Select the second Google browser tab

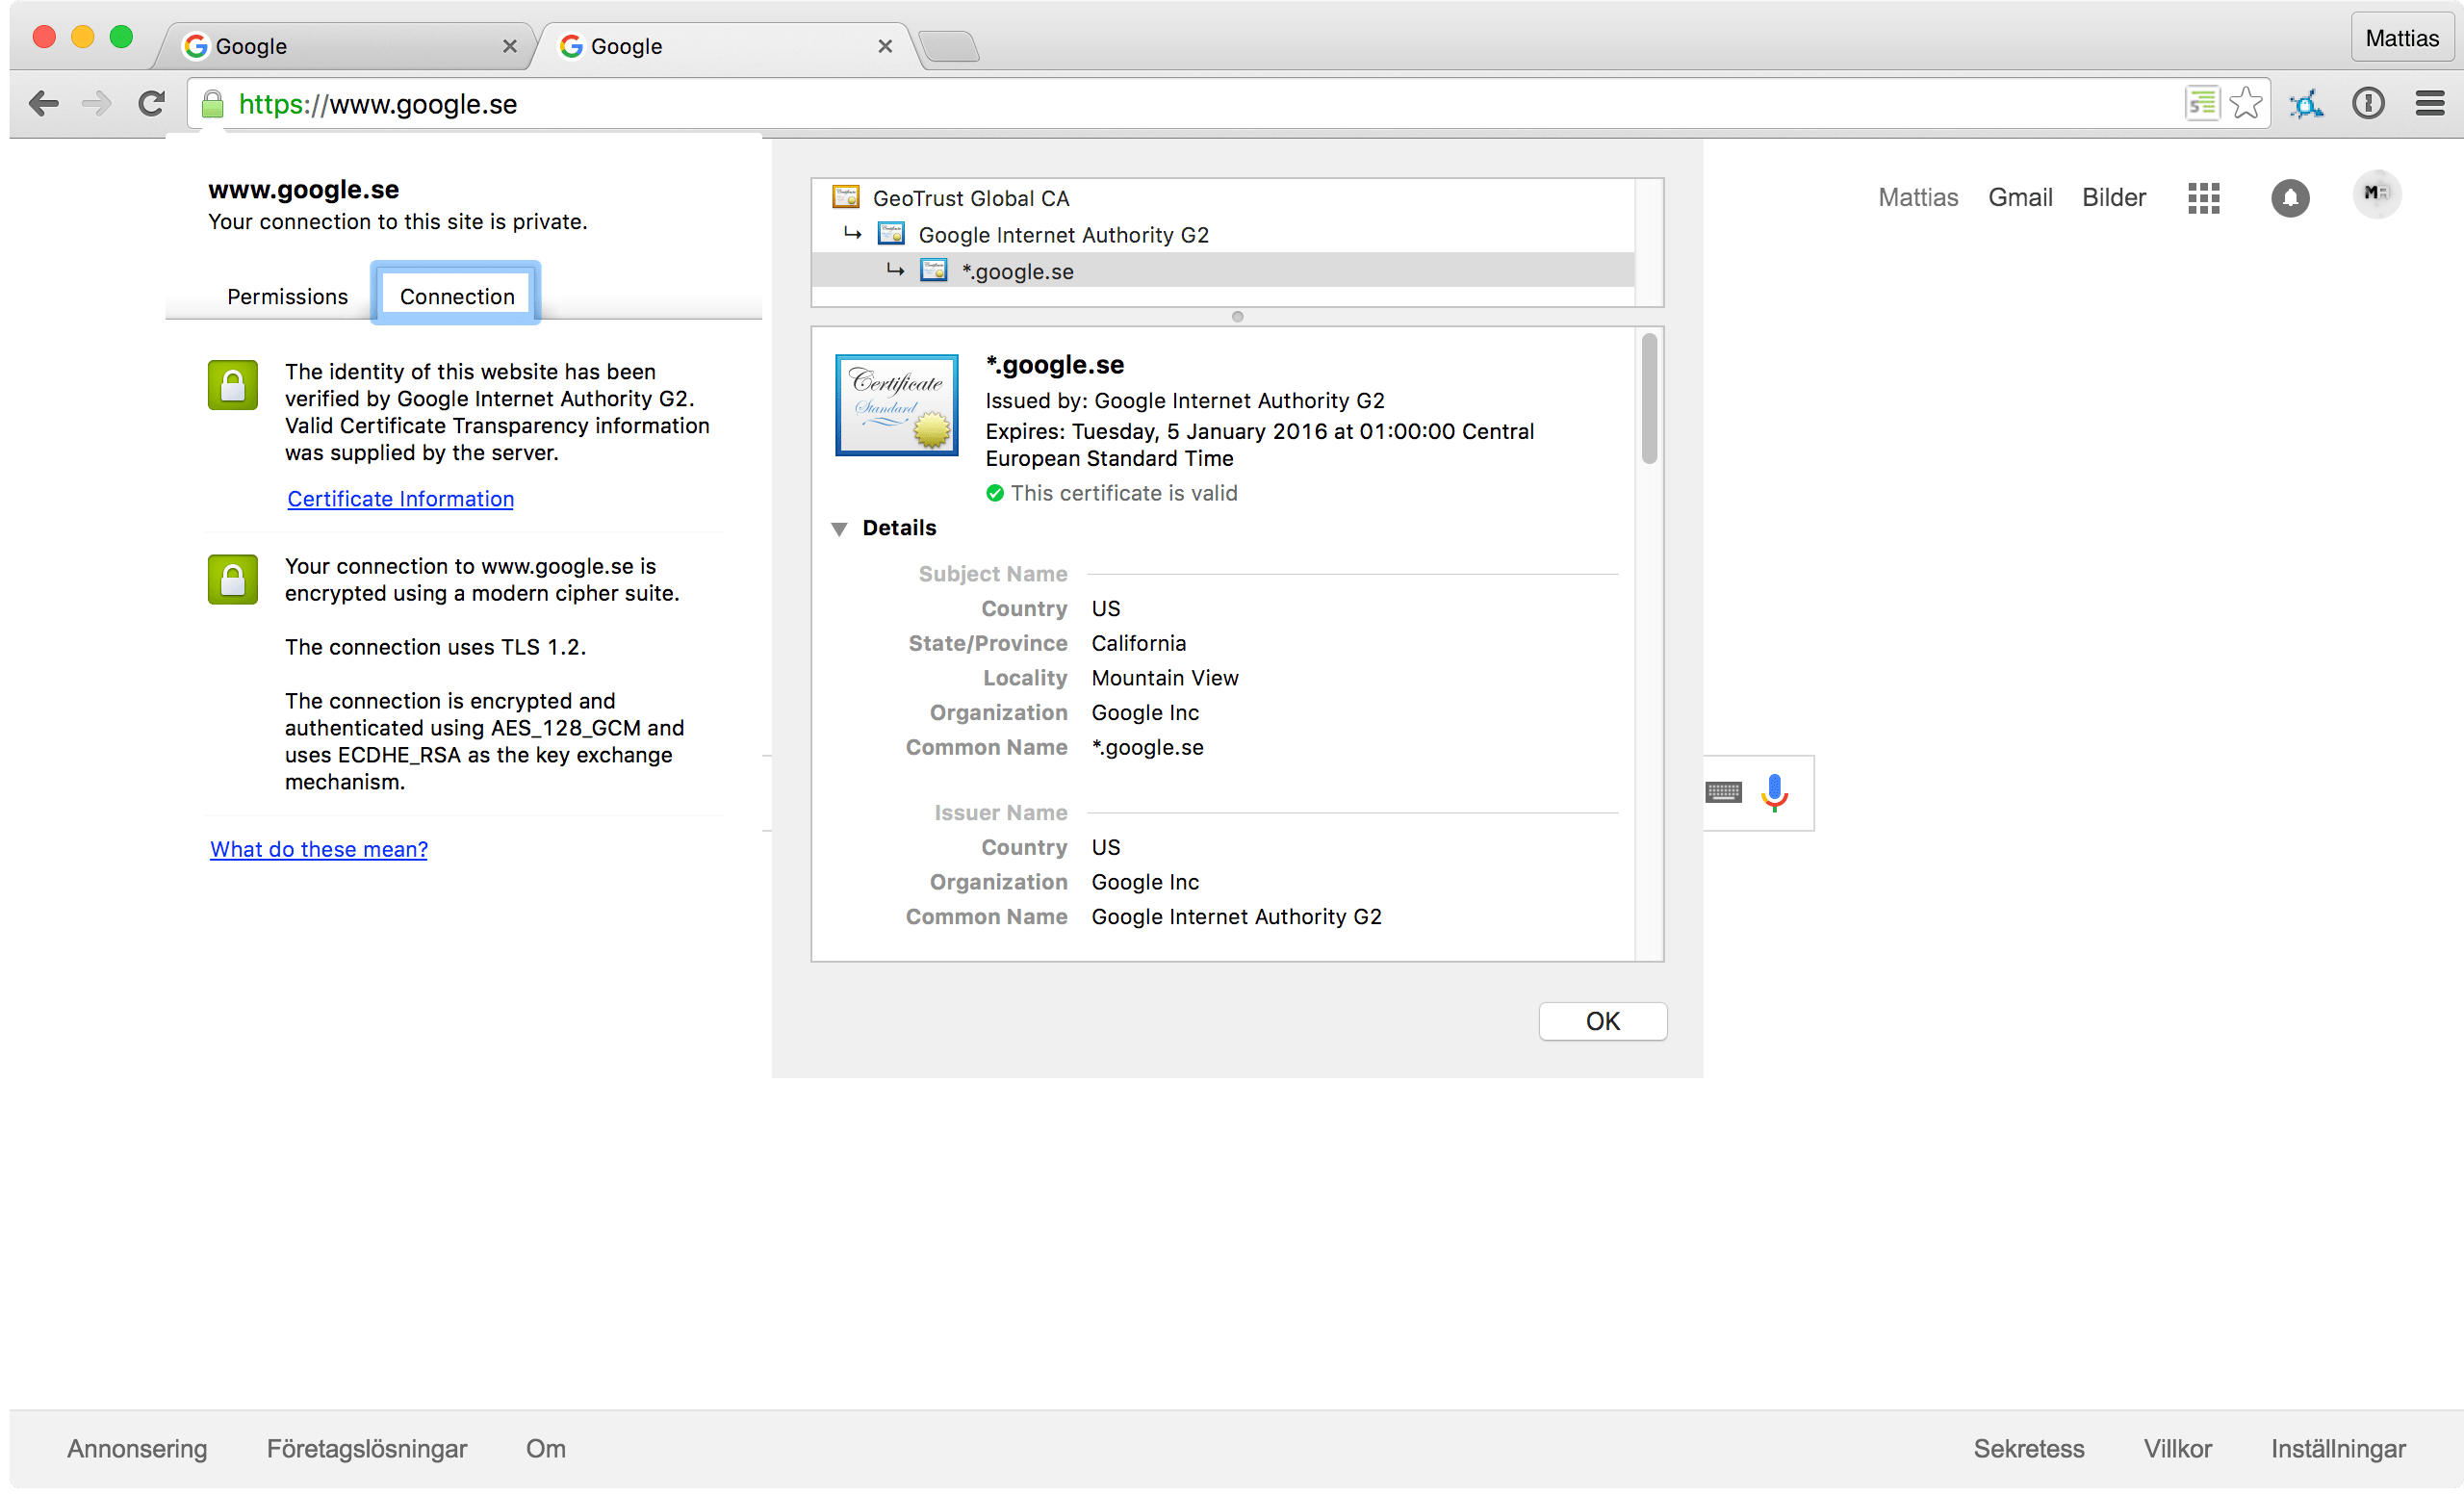coord(725,46)
